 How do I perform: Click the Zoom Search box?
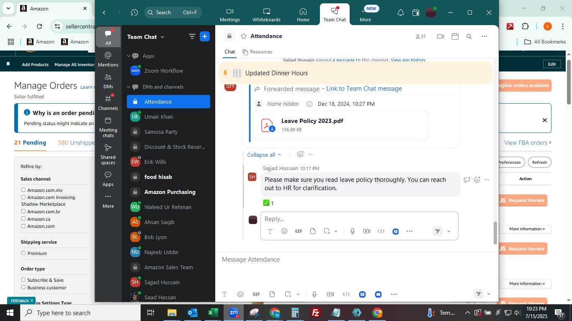click(x=173, y=13)
